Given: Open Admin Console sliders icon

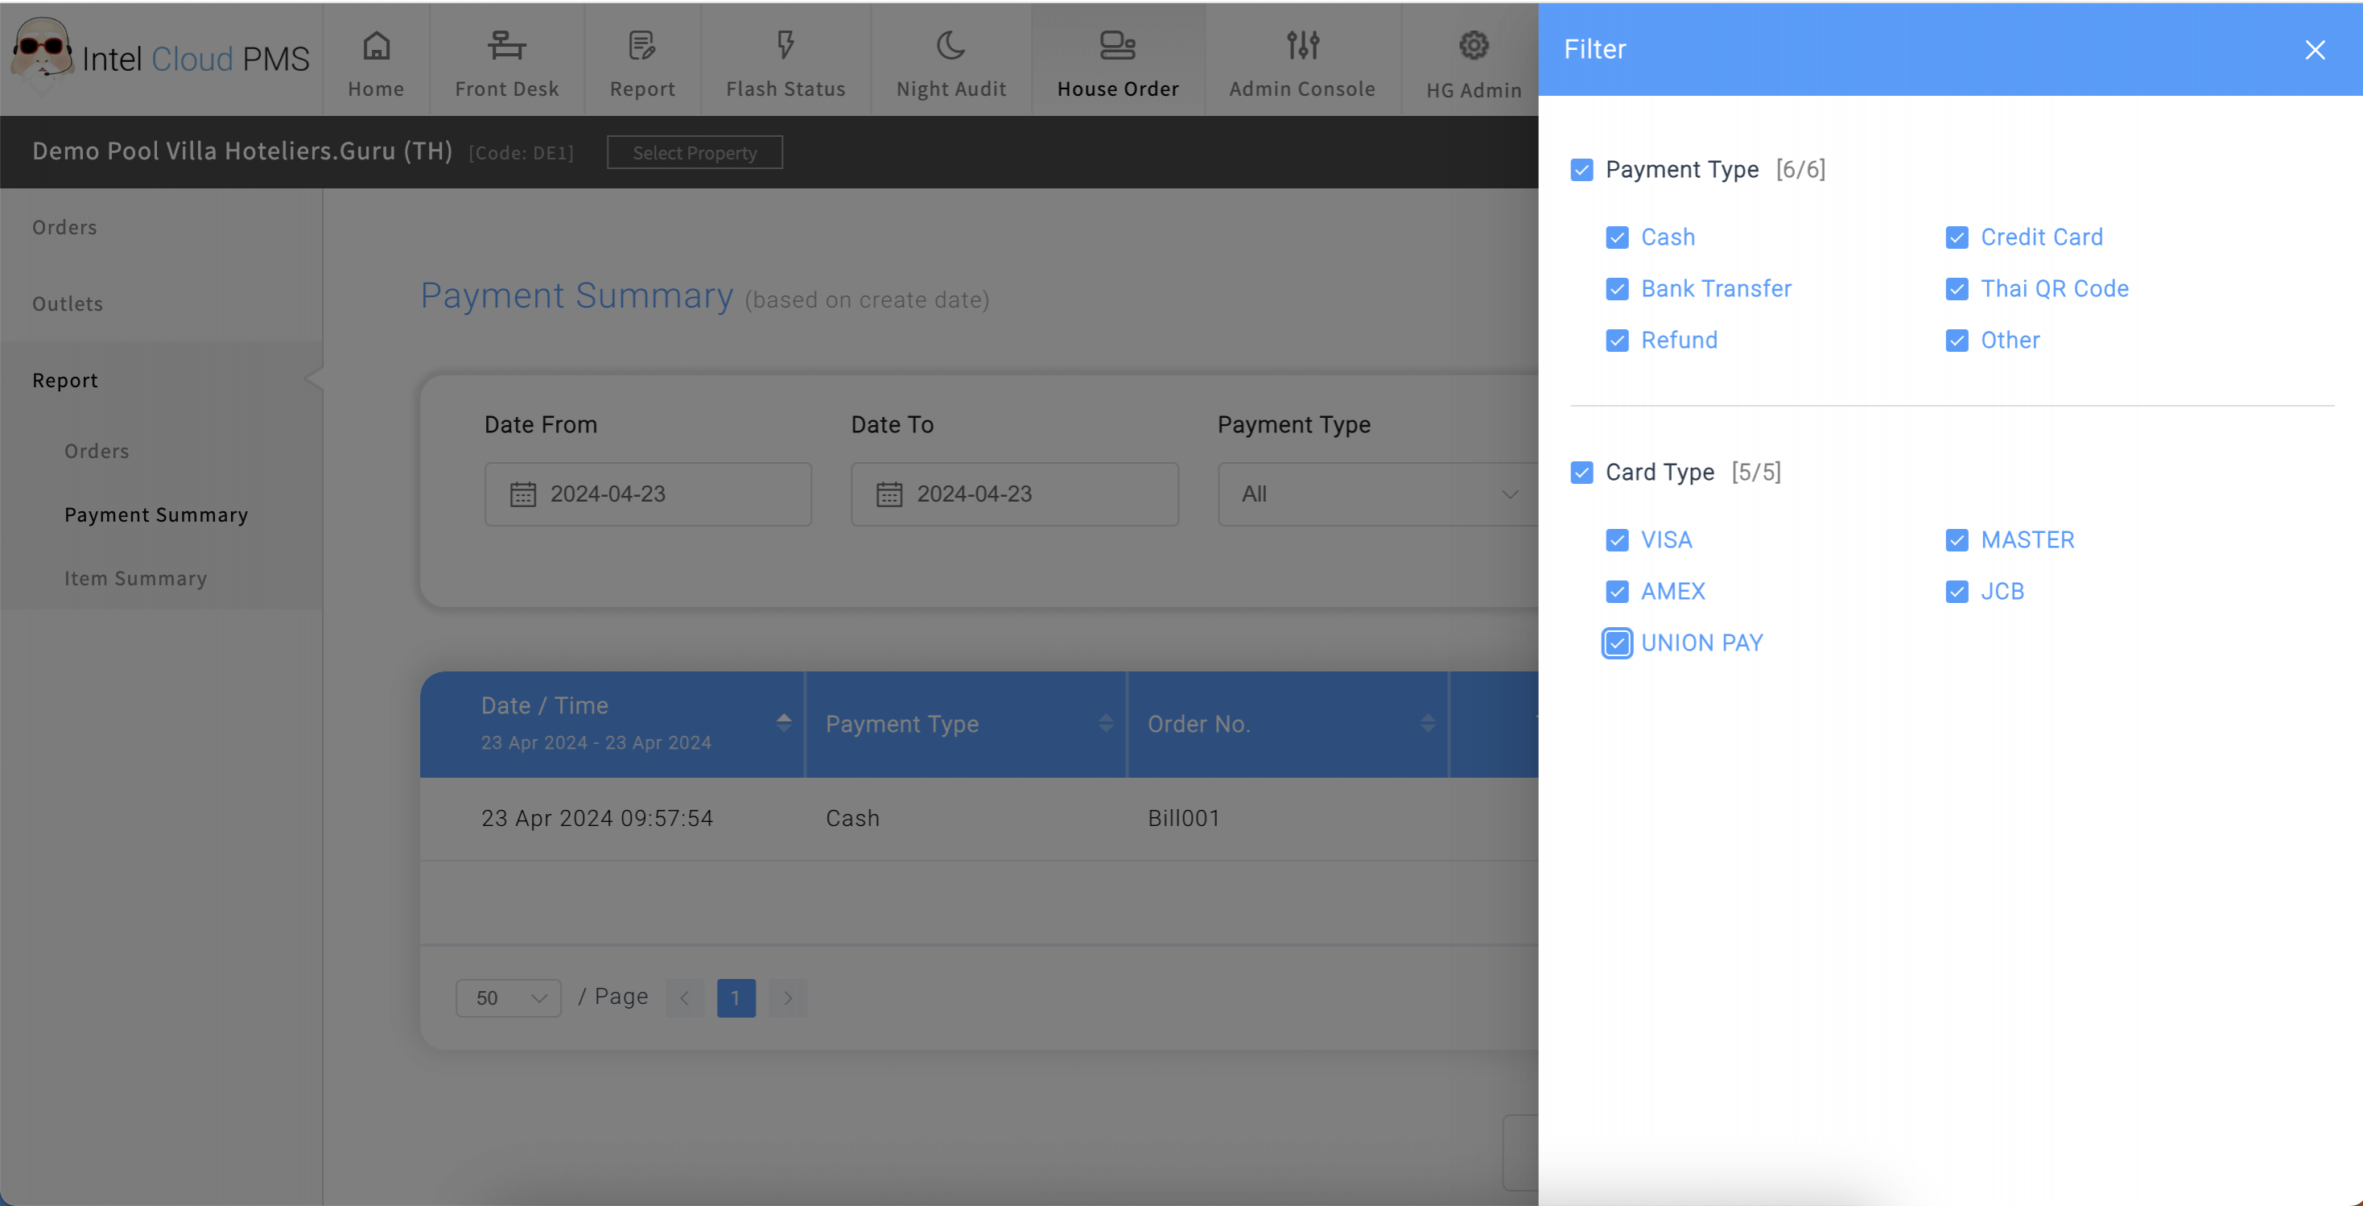Looking at the screenshot, I should coord(1301,45).
